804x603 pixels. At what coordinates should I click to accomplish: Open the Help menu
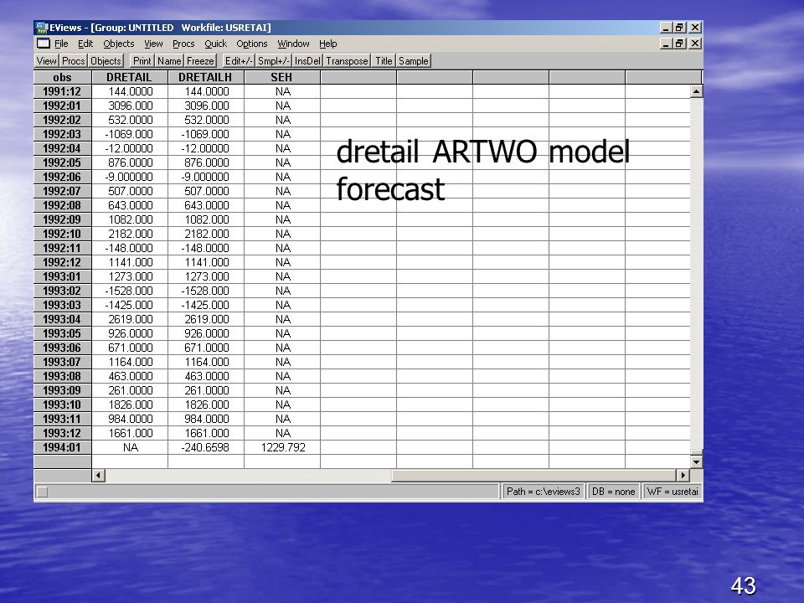pyautogui.click(x=327, y=44)
